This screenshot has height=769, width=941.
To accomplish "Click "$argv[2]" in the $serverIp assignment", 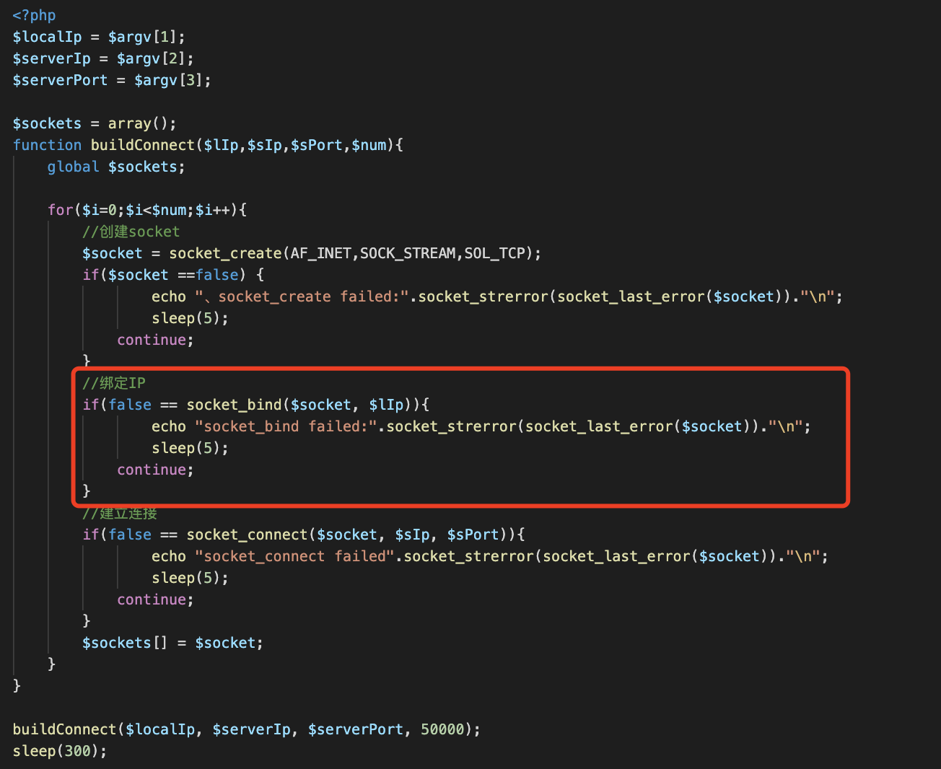I will [x=151, y=58].
